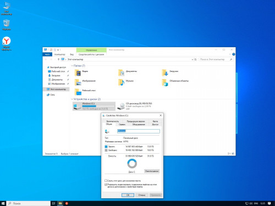Image resolution: width=275 pixels, height=206 pixels.
Task: Click the Очистка диска button
Action: point(152,171)
